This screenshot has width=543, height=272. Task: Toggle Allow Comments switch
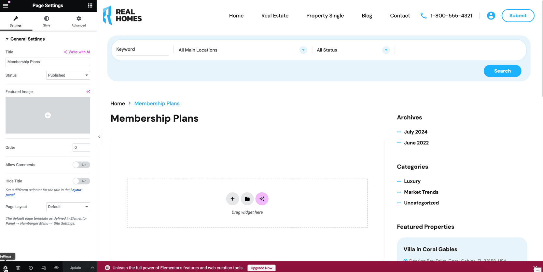(81, 165)
